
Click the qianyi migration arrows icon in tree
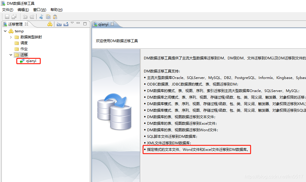(x=22, y=61)
